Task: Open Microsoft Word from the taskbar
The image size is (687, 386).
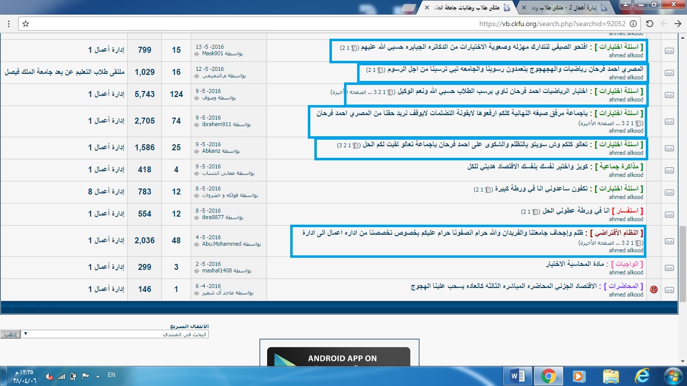Action: tap(517, 376)
